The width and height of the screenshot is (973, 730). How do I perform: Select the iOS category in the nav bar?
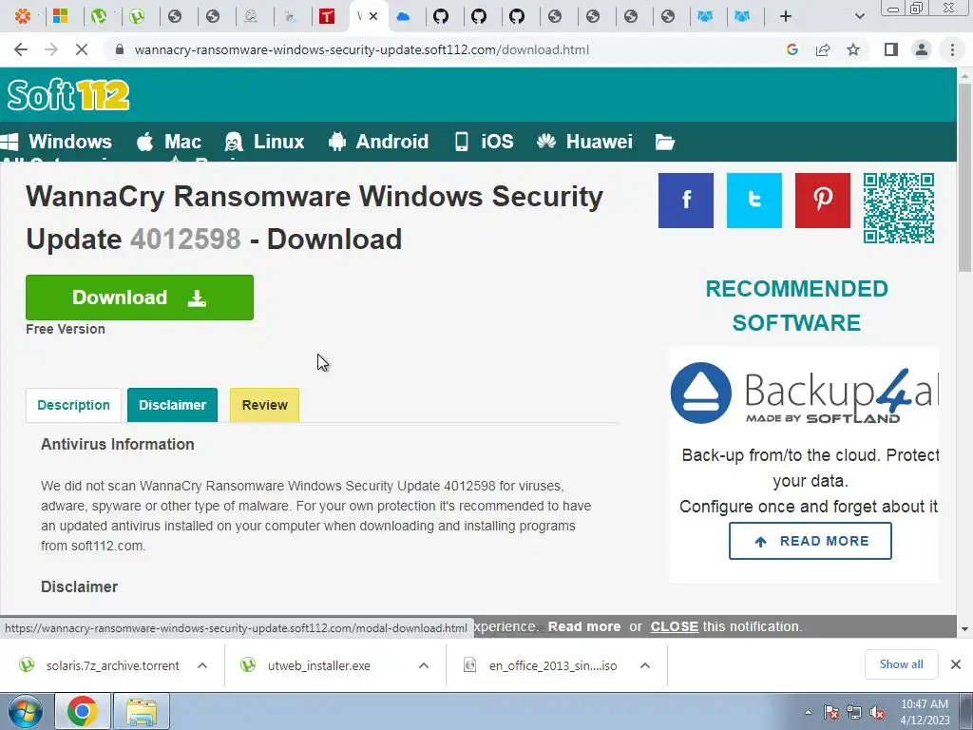pos(484,142)
